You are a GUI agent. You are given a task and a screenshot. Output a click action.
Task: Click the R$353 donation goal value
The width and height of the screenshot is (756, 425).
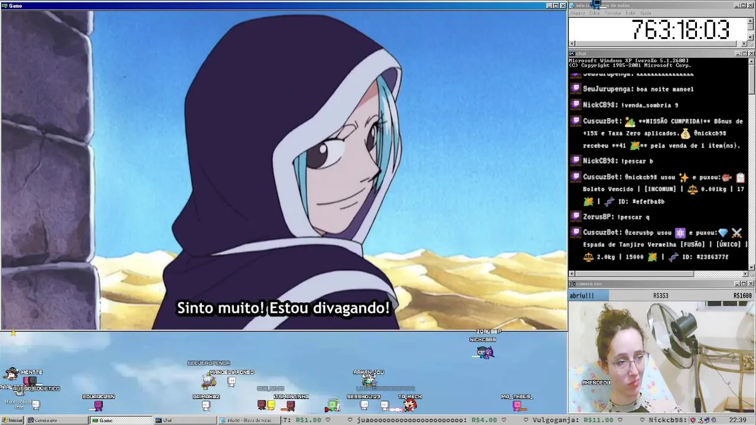(660, 296)
